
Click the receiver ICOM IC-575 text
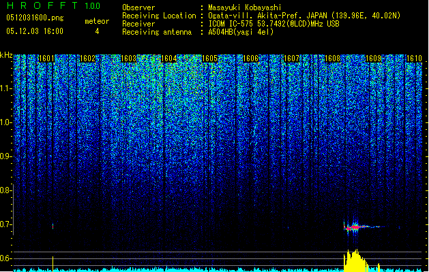[232, 24]
